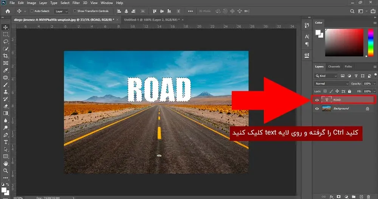Enable Show Transform Controls checkbox
Screen dimensions: 378x199
pos(75,11)
